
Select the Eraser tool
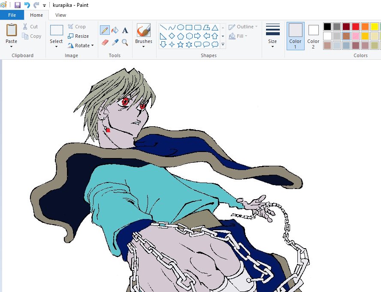tap(105, 43)
